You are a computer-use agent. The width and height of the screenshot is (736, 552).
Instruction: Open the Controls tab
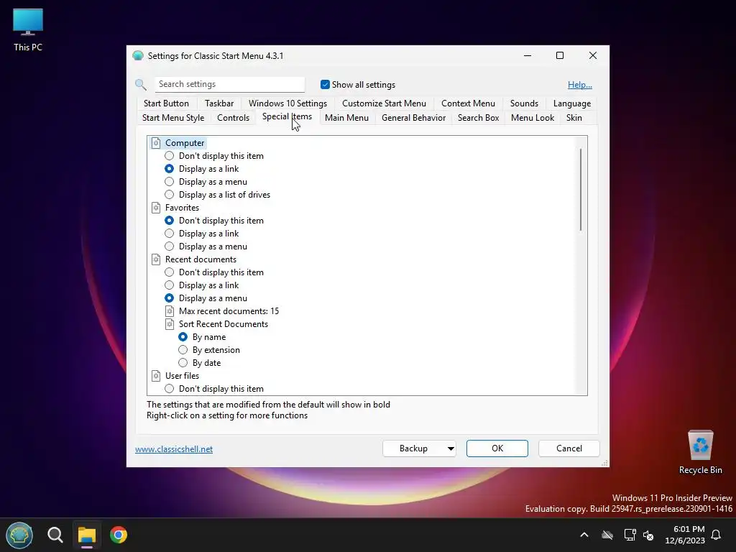(234, 118)
